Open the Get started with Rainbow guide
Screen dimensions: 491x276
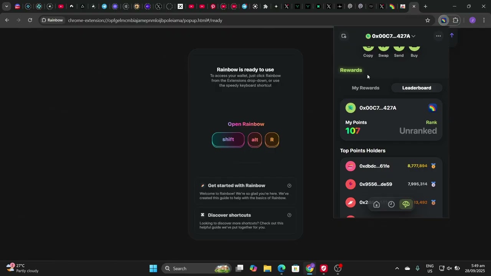click(x=245, y=191)
